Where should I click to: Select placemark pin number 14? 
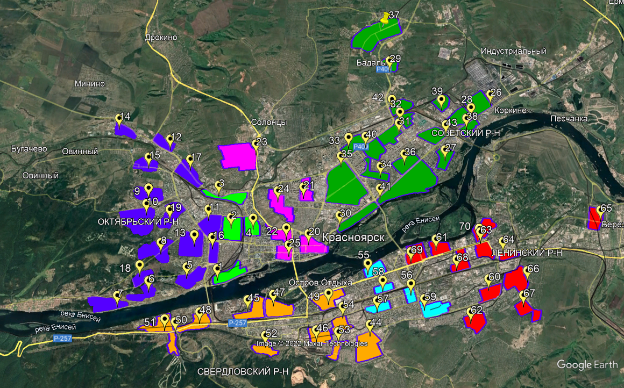(119, 119)
